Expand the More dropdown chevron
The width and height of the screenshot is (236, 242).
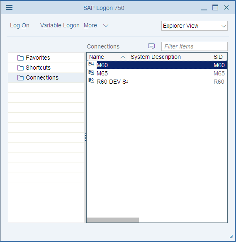106,26
